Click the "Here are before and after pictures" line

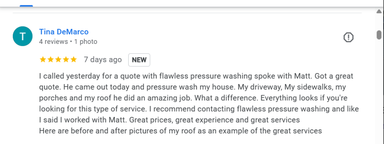[x=180, y=131]
